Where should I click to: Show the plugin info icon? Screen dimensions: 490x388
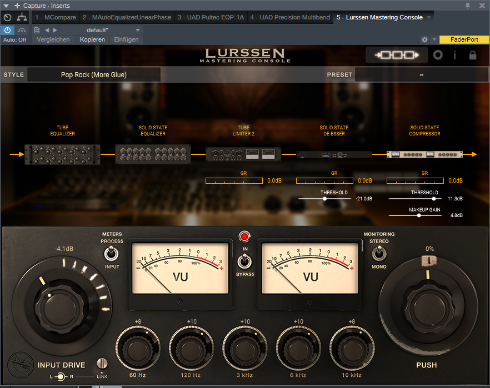454,56
